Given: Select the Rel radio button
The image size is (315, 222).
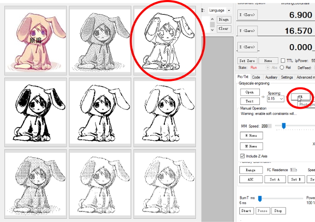Looking at the screenshot, I should click(x=281, y=67).
